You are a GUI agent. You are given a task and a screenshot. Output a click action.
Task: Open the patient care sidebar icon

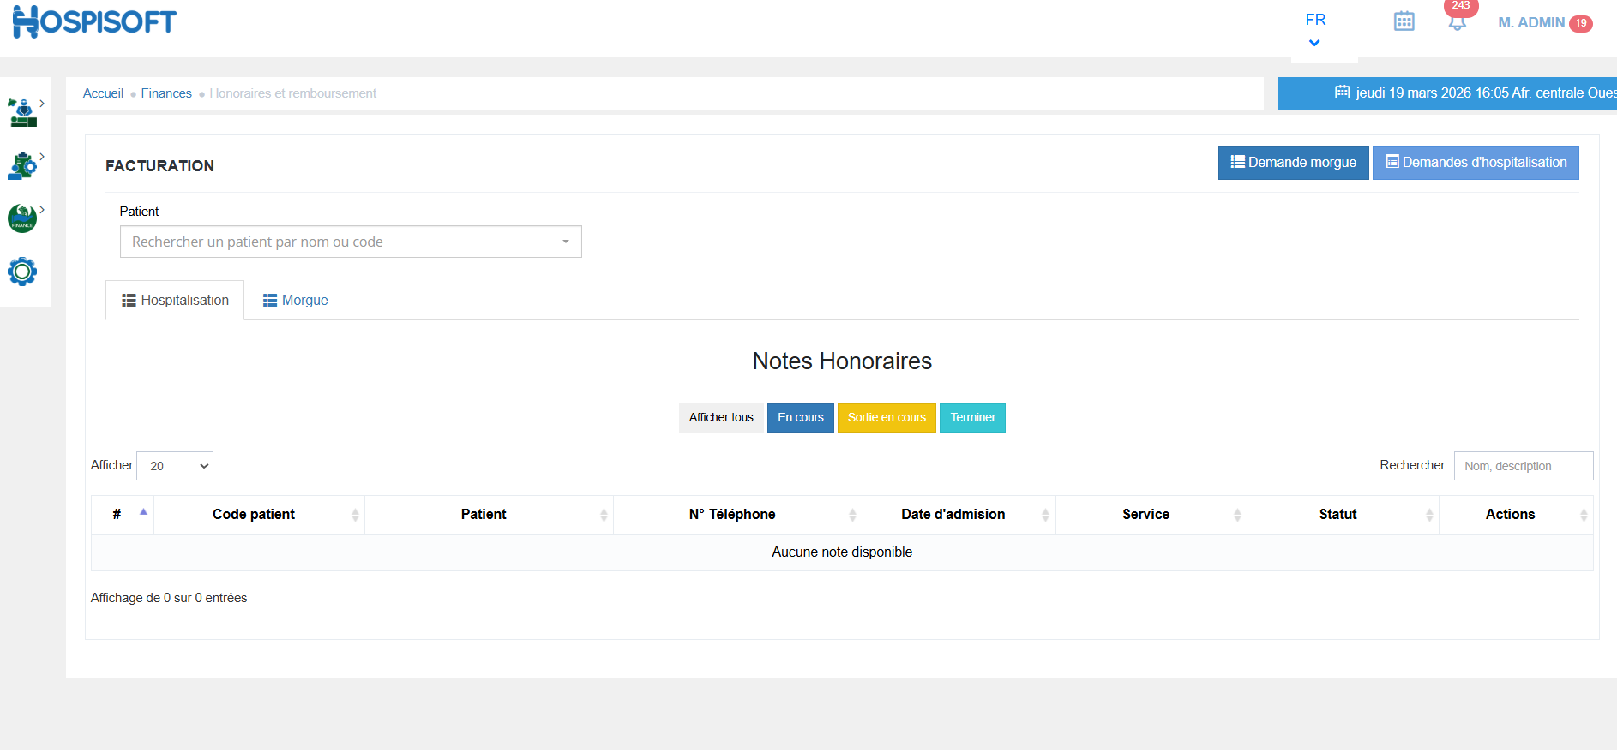pyautogui.click(x=23, y=112)
